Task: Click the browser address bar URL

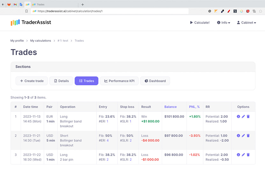Action: tap(70, 11)
